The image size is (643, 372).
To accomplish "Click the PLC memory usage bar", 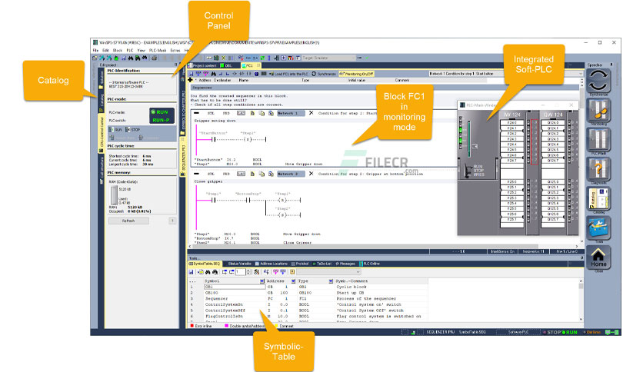I will [x=115, y=195].
